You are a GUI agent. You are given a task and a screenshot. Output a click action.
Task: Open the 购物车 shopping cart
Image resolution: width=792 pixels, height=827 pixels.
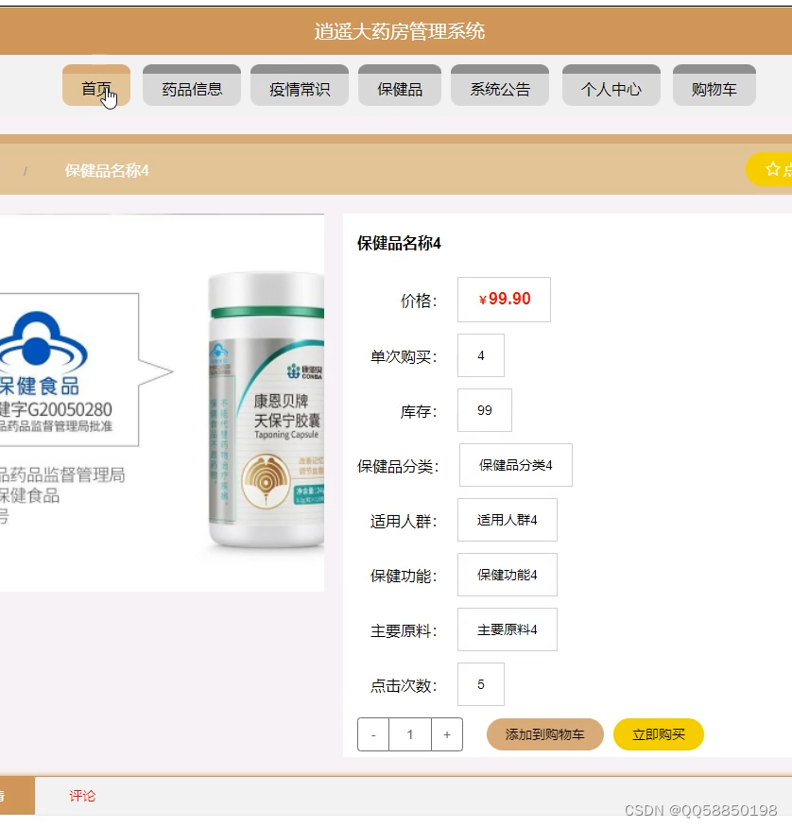pos(714,85)
